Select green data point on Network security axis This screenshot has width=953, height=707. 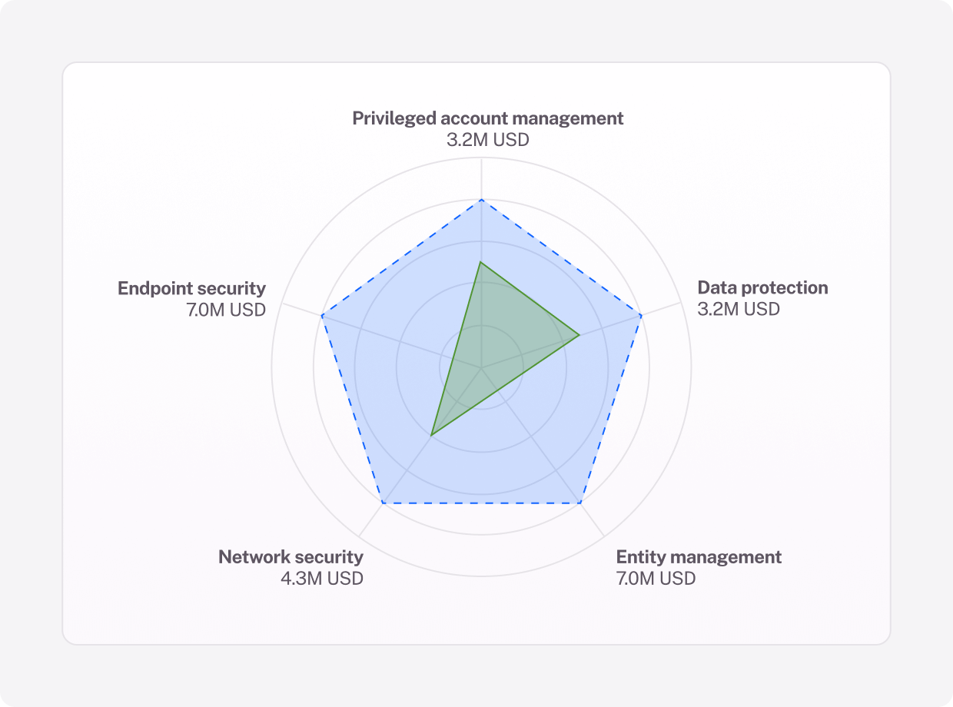click(431, 436)
